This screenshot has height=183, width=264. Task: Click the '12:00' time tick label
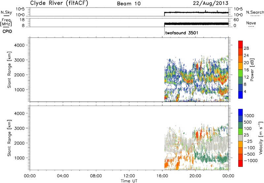129,176
